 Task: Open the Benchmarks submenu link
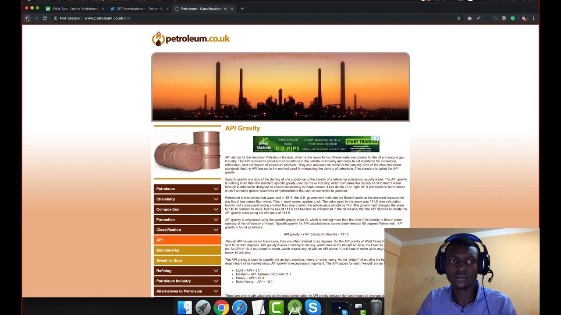pyautogui.click(x=187, y=250)
